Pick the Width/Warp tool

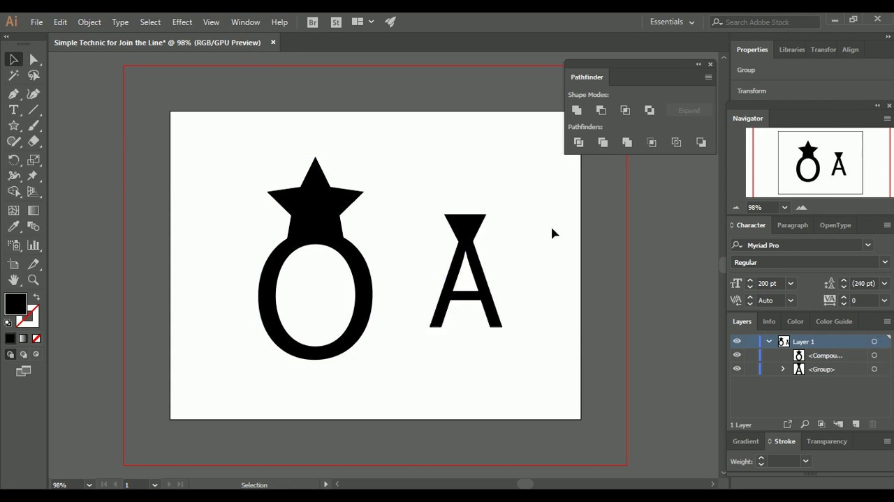[x=13, y=176]
